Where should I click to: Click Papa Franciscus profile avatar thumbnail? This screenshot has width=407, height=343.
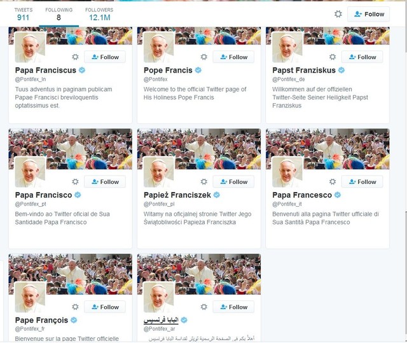(x=30, y=47)
